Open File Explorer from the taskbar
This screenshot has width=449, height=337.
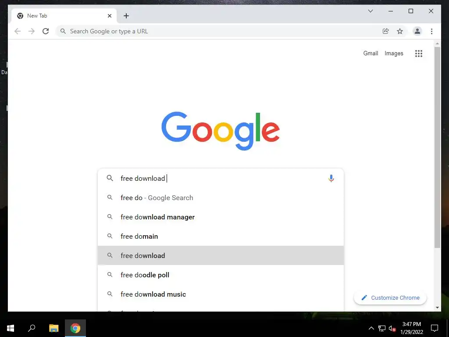click(x=53, y=328)
